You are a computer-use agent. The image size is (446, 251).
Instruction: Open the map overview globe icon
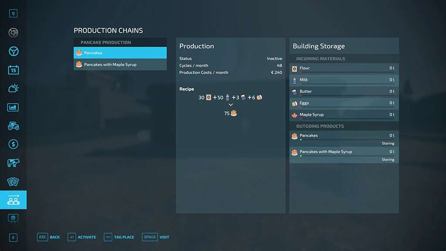click(13, 33)
